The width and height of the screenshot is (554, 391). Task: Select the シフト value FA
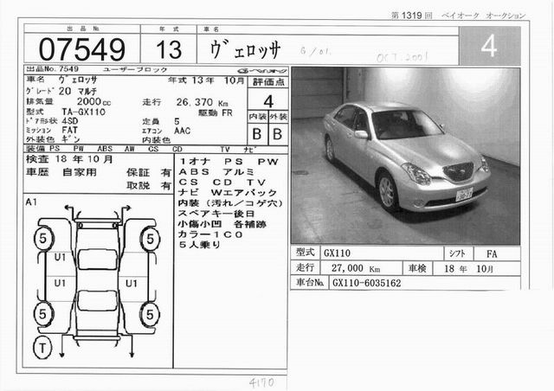coord(492,254)
